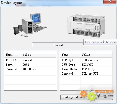The height and width of the screenshot is (104, 117).
Task: Click Value header in PLC table
Action: [96, 55]
